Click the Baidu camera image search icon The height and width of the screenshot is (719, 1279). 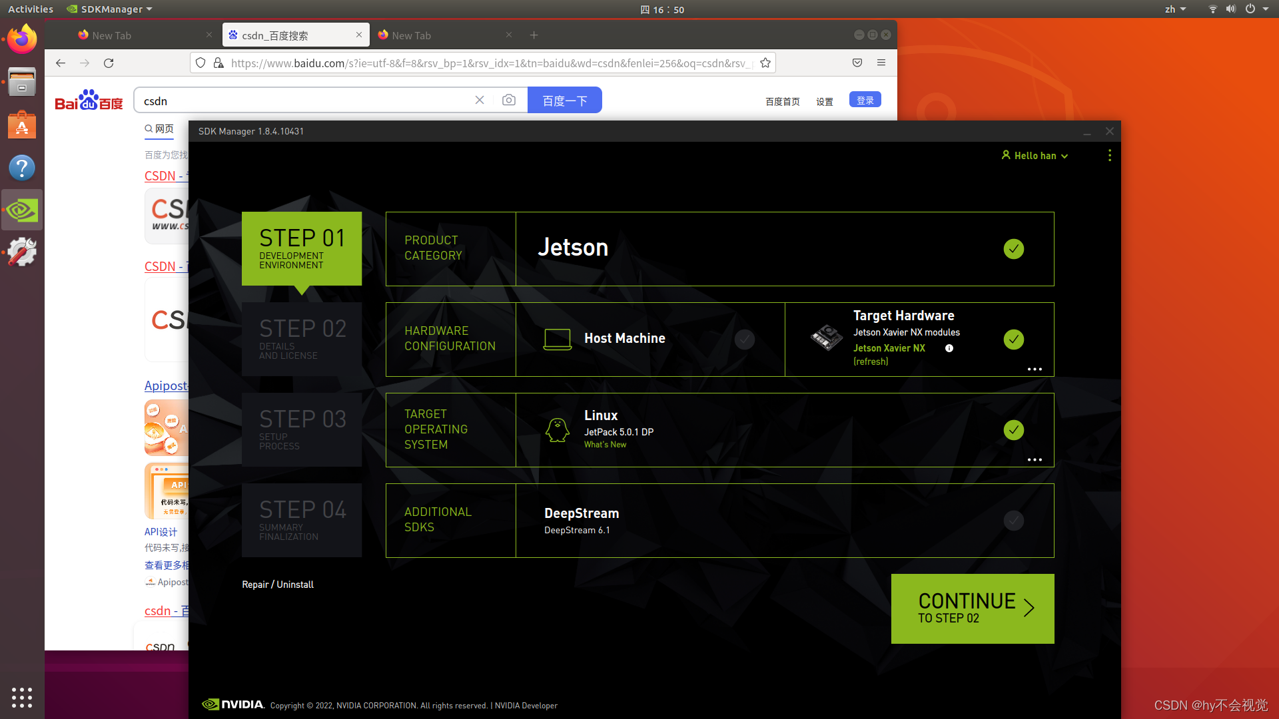coord(509,100)
